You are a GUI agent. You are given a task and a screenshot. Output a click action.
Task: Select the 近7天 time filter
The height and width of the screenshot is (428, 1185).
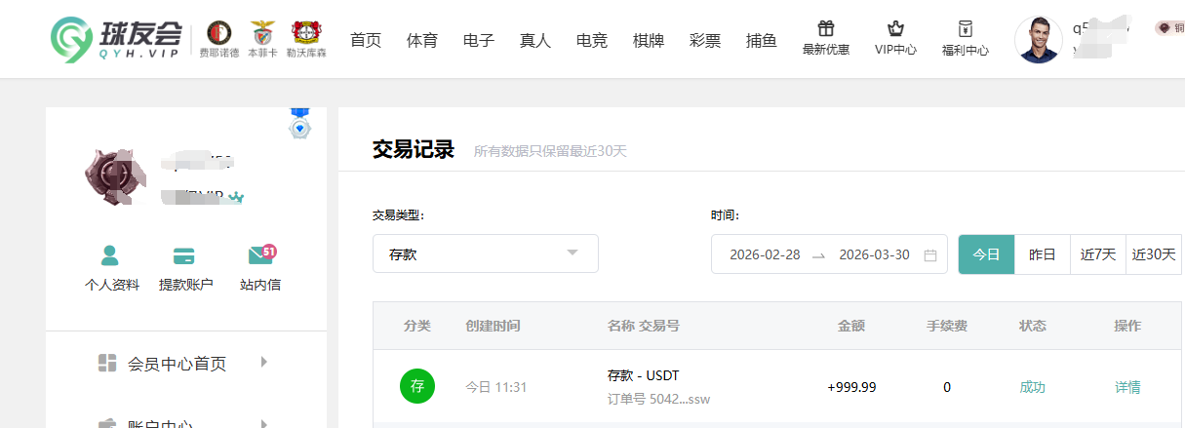1097,254
